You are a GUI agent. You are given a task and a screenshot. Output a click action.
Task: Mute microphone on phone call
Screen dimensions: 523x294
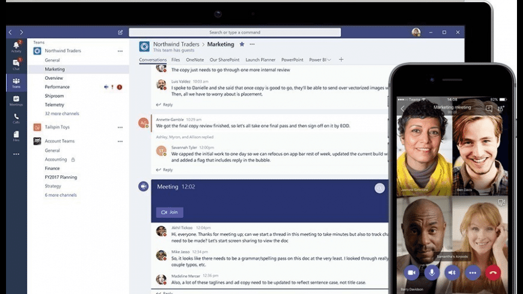pyautogui.click(x=432, y=272)
